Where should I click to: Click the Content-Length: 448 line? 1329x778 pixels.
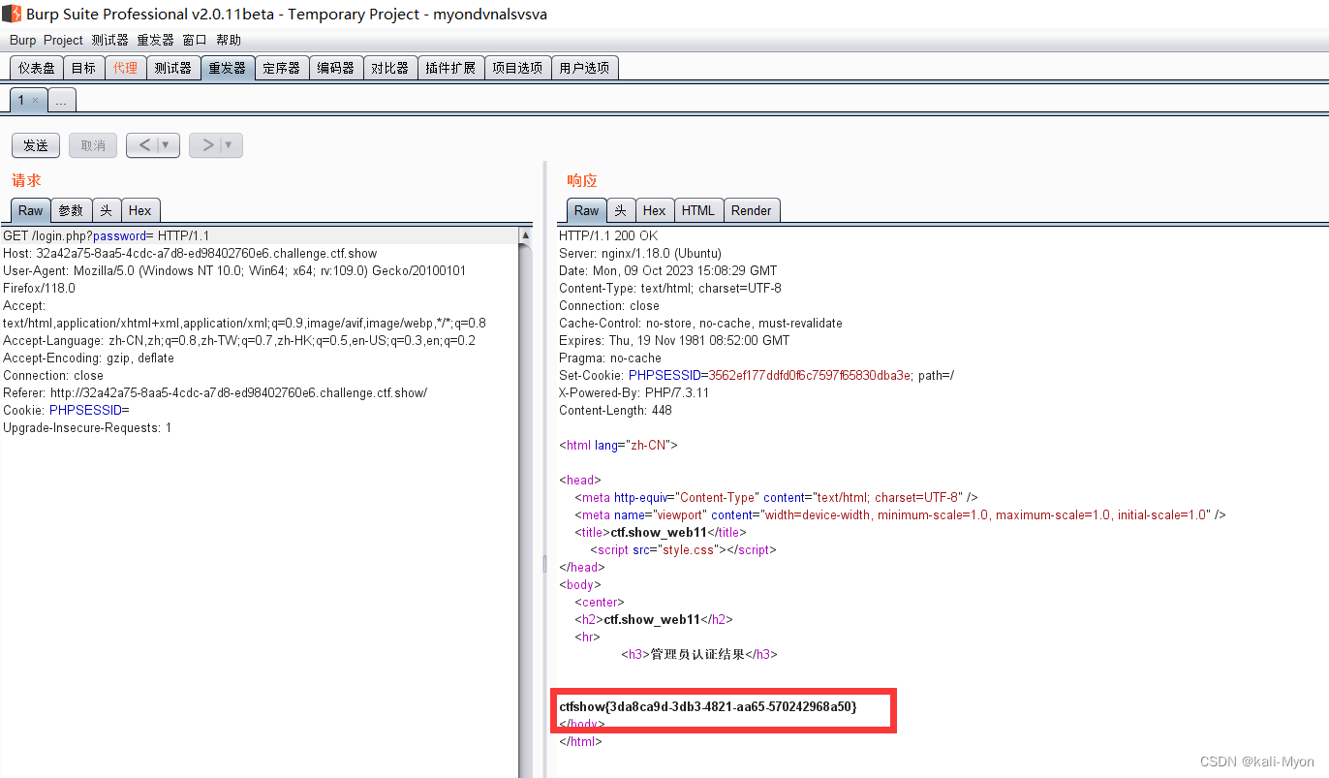click(x=615, y=410)
